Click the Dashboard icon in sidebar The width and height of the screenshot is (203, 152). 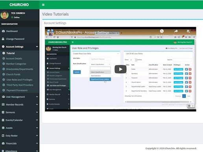tap(4, 31)
